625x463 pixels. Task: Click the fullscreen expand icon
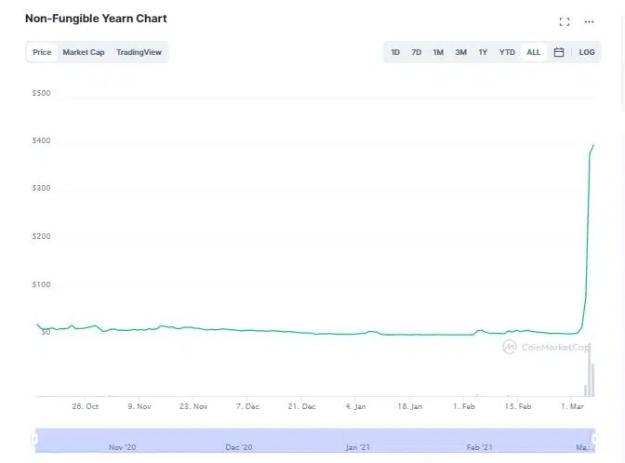(x=564, y=21)
